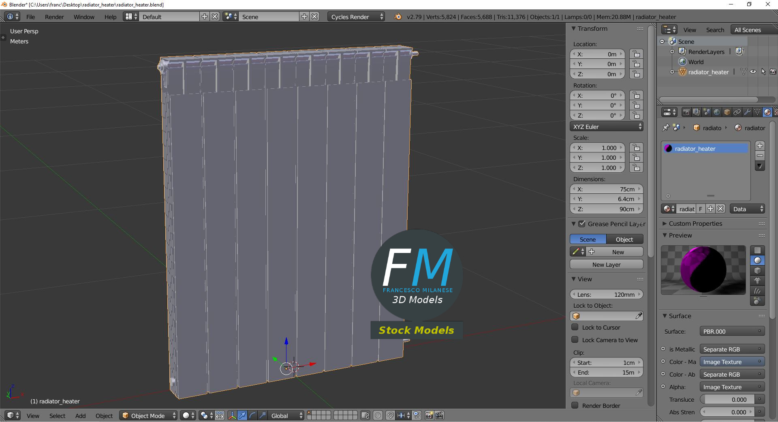
Task: Open the Object properties tab cube icon
Action: (x=727, y=112)
